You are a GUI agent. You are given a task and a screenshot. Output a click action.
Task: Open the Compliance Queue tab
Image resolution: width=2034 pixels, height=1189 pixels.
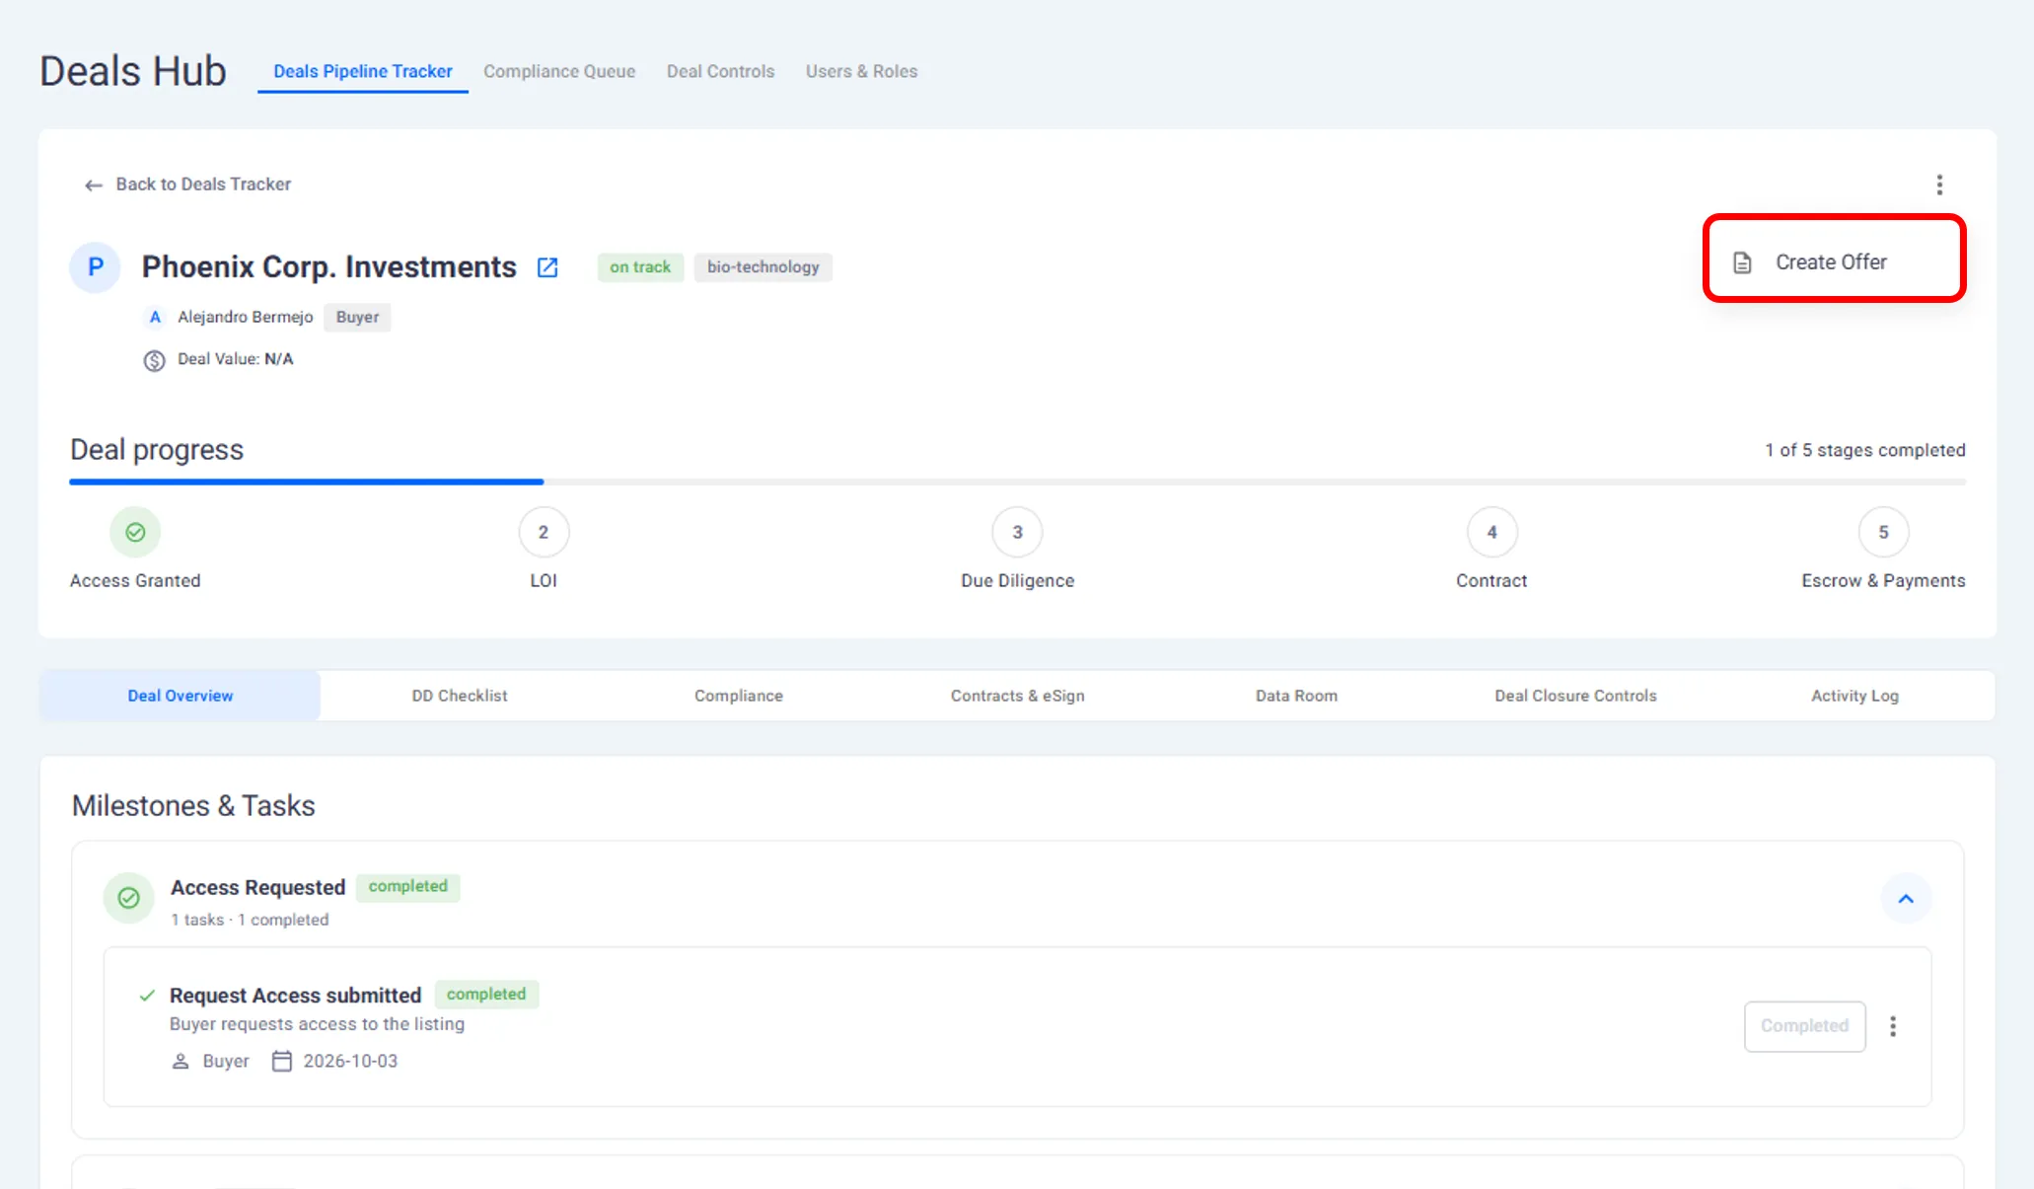click(x=559, y=71)
